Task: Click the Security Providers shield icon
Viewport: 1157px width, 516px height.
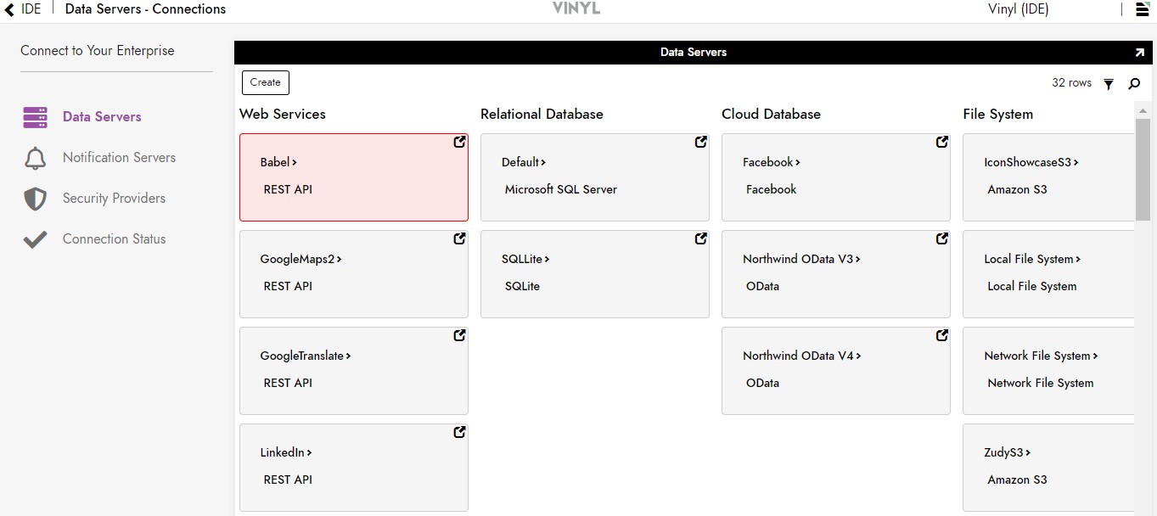Action: [x=35, y=199]
